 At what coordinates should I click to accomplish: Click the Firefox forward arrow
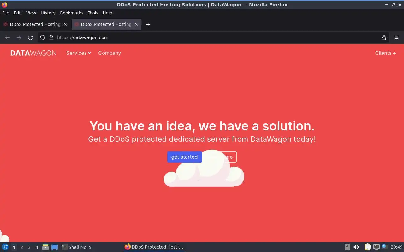pyautogui.click(x=19, y=37)
